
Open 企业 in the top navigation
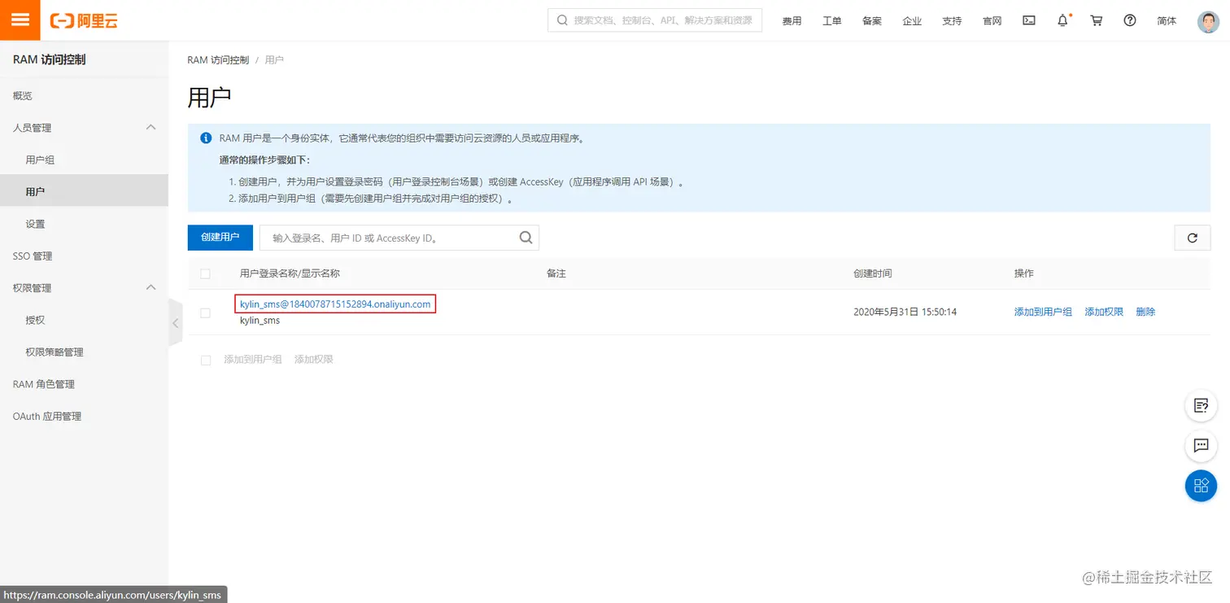[912, 21]
